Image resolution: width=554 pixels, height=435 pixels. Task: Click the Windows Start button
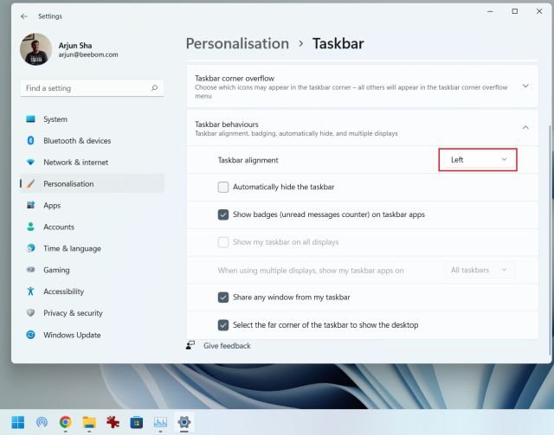[x=18, y=422]
